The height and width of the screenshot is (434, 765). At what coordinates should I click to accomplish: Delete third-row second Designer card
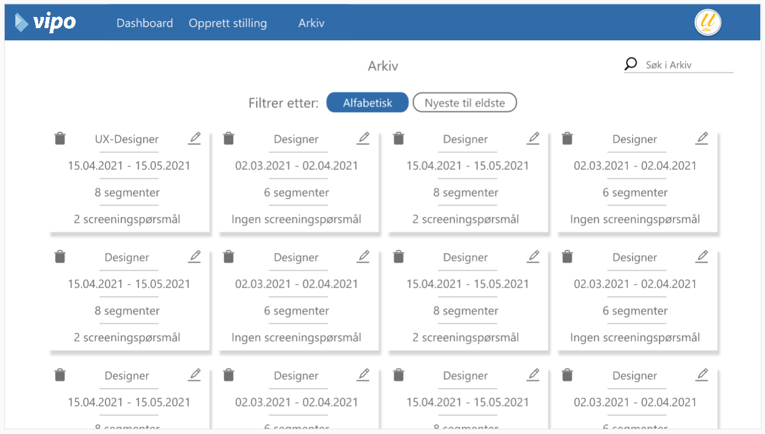[229, 375]
